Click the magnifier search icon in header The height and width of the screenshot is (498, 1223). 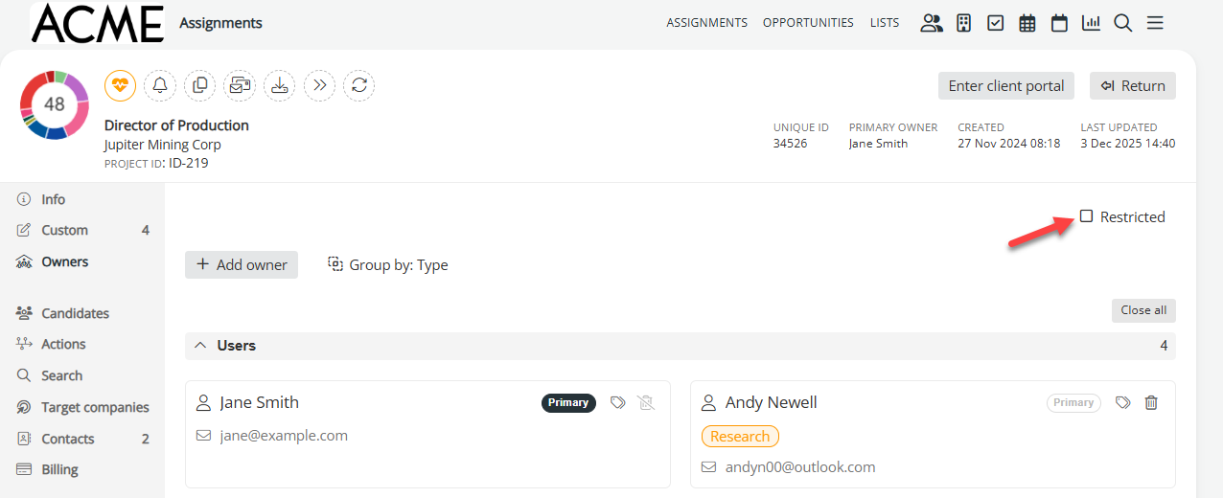point(1122,23)
